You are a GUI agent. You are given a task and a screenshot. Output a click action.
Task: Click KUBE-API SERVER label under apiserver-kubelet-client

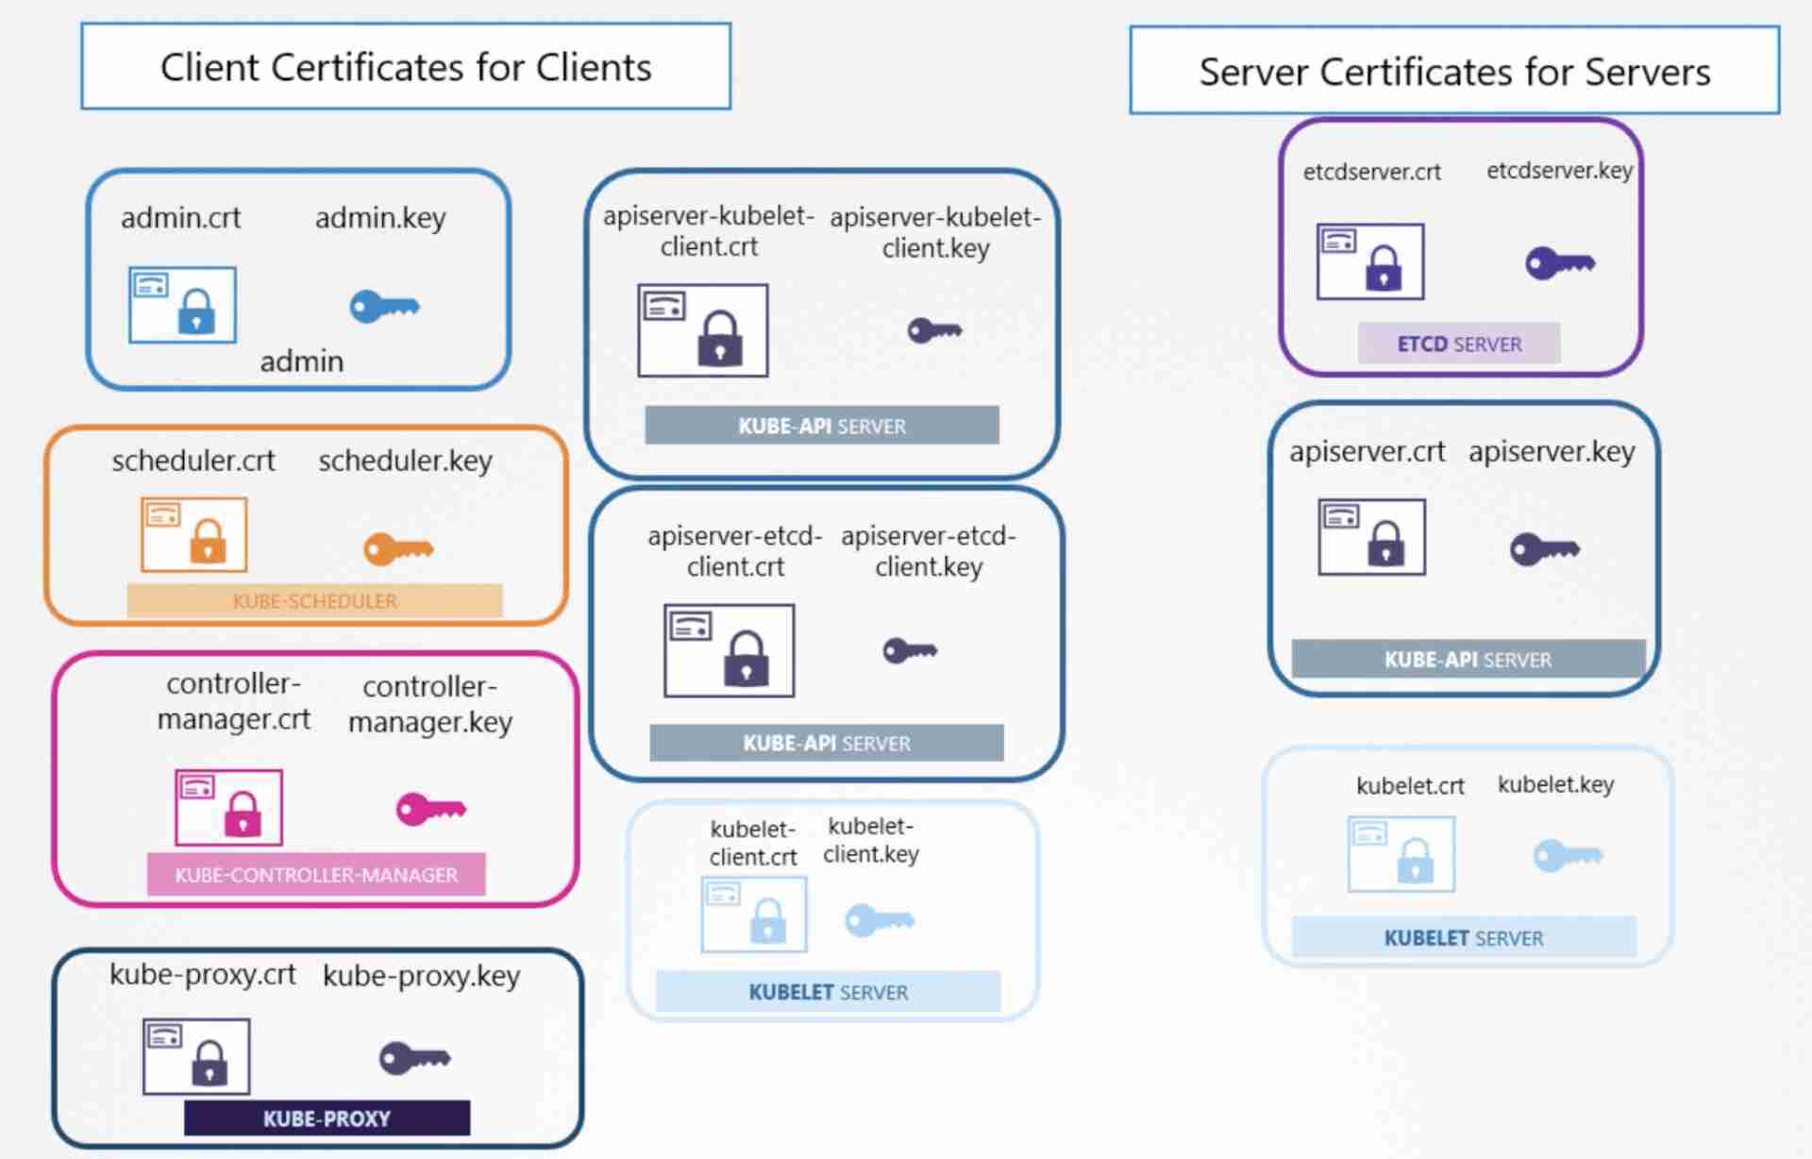(x=822, y=426)
